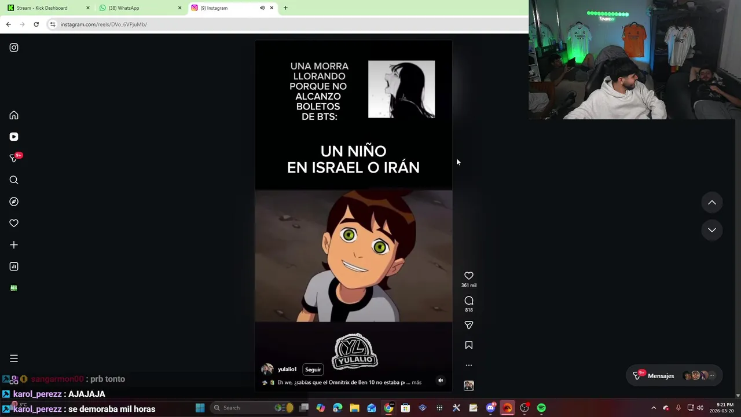Screen dimensions: 741x417
Task: Reload the current page
Action: (36, 24)
